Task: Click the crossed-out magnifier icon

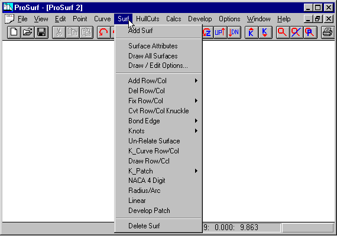Action: pyautogui.click(x=296, y=32)
